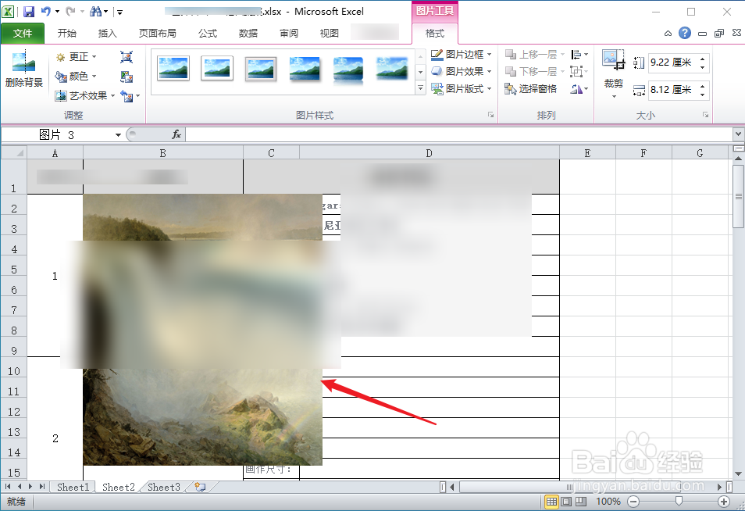
Task: Open the Picture Effects (图片效果) dropdown
Action: pyautogui.click(x=462, y=71)
